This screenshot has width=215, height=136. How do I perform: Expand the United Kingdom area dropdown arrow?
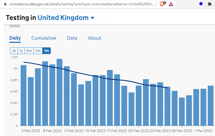pyautogui.click(x=92, y=18)
